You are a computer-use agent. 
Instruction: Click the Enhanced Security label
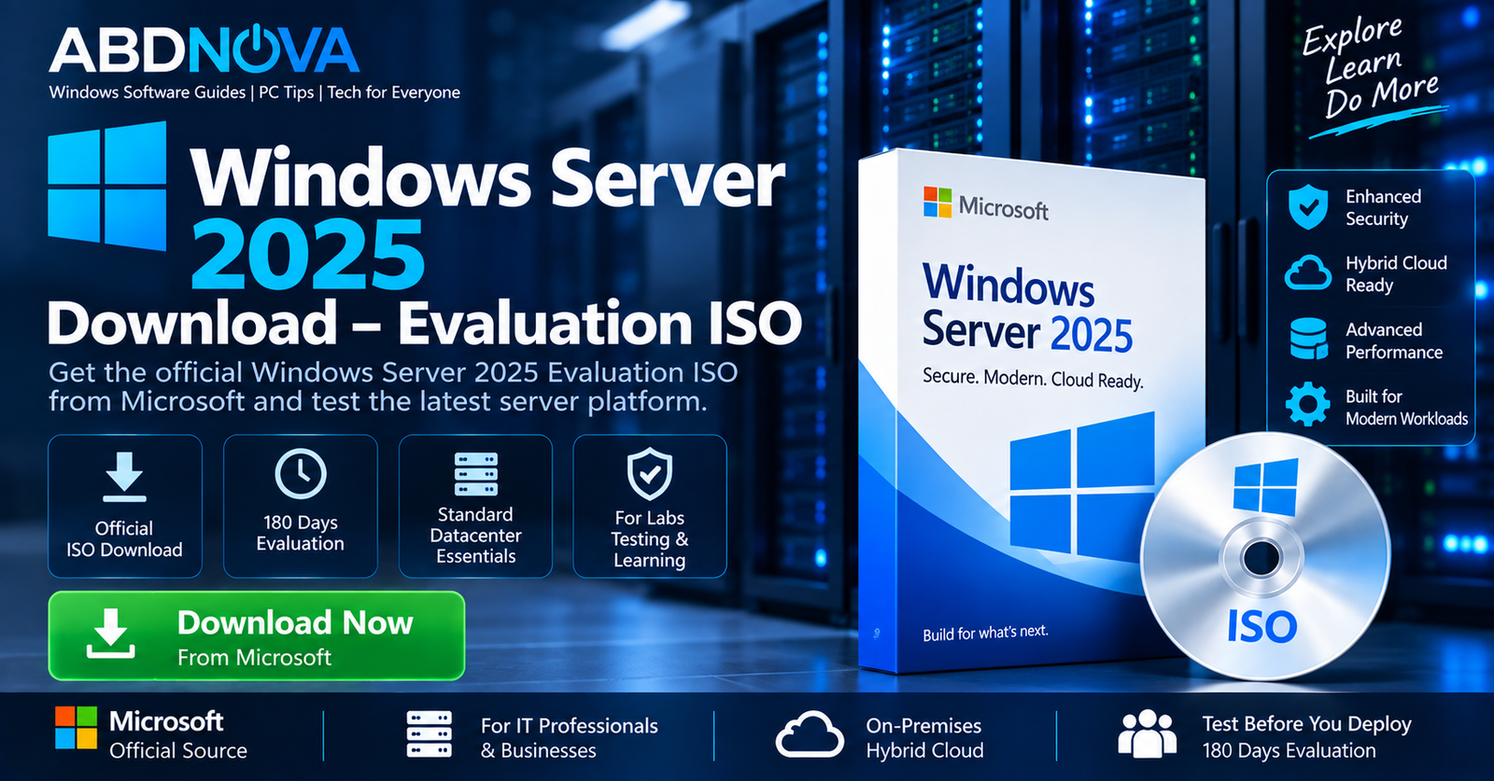click(1383, 208)
